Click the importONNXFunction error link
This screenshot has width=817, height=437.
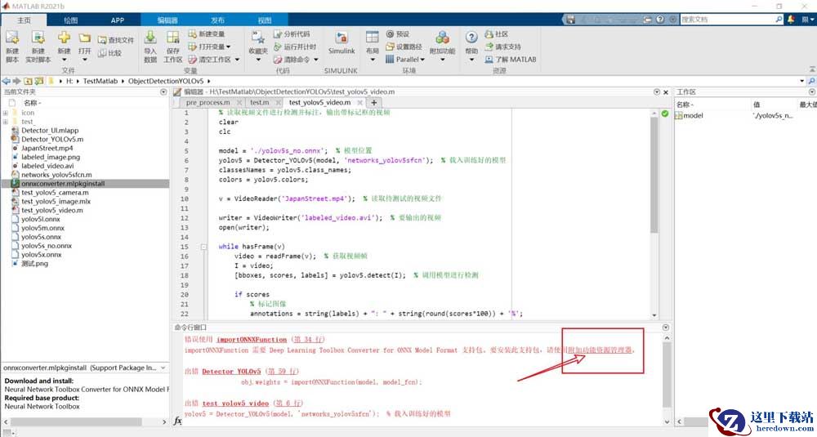[x=252, y=340]
